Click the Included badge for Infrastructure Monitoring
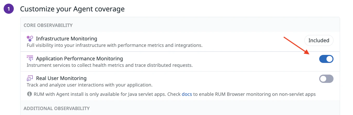 click(x=319, y=40)
